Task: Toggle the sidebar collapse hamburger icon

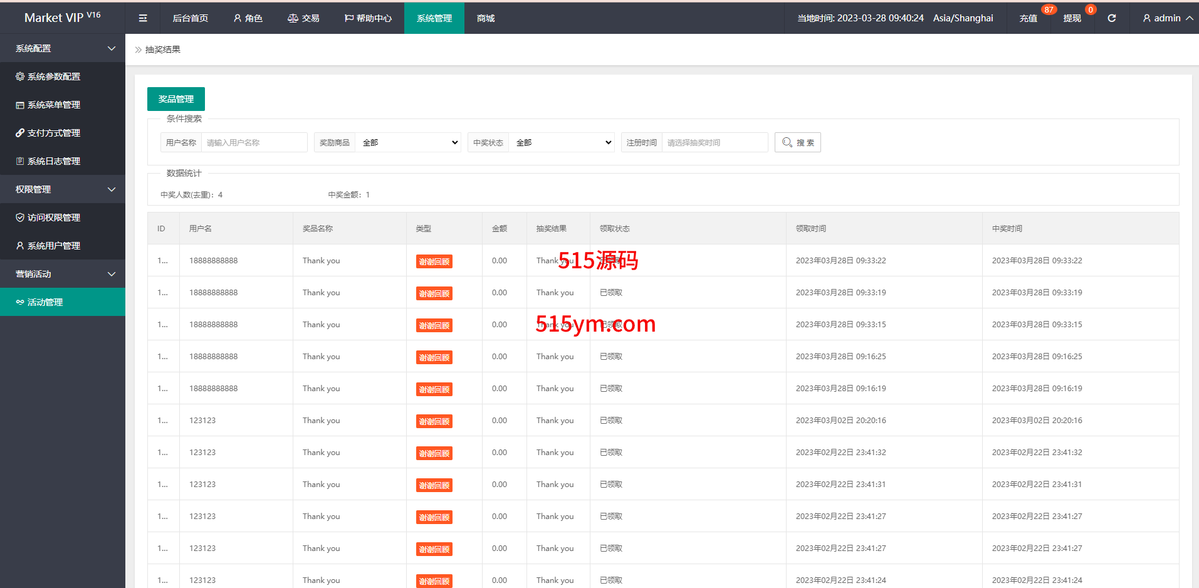Action: point(143,18)
